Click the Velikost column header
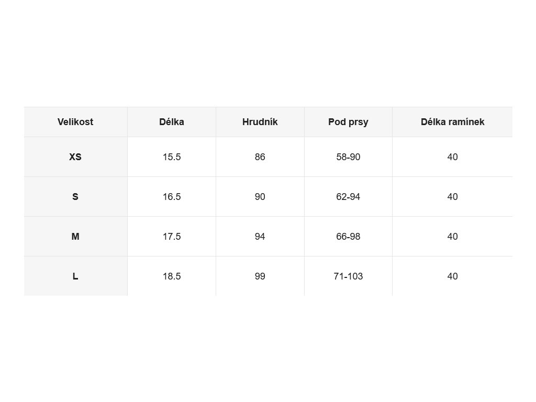The image size is (536, 402). [75, 122]
